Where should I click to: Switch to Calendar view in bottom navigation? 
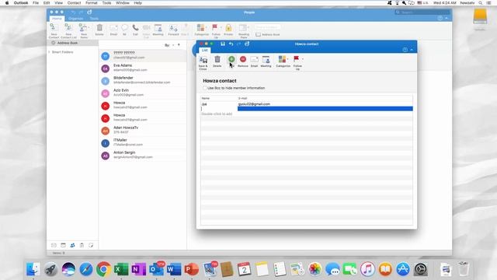(x=63, y=245)
